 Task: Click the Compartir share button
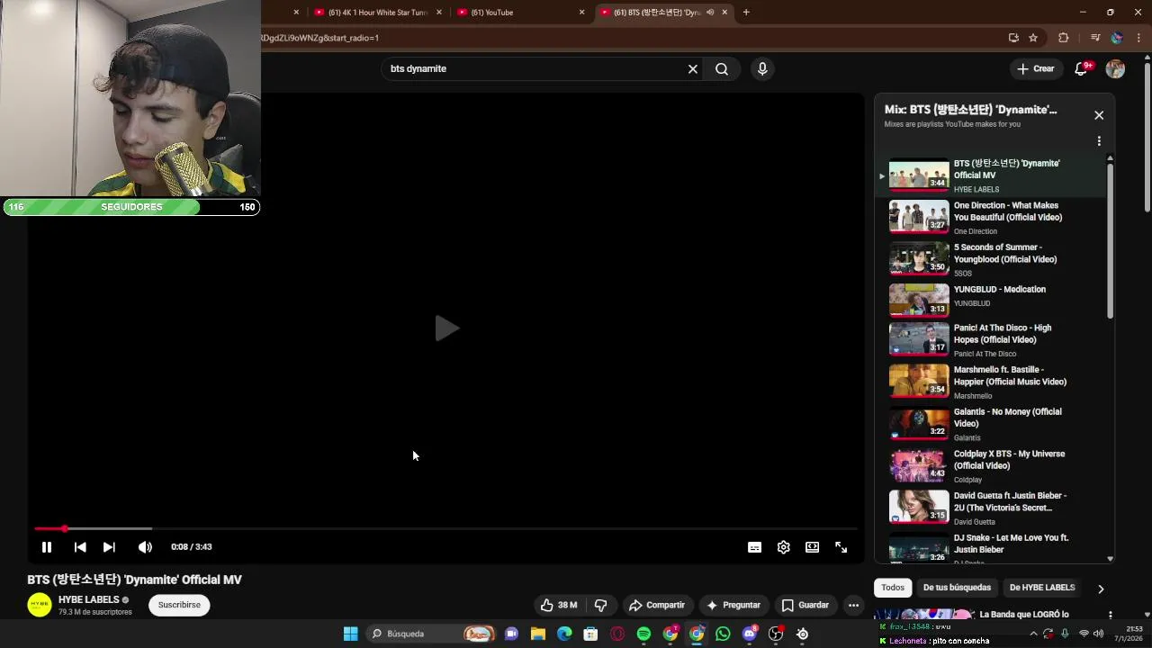pyautogui.click(x=657, y=605)
